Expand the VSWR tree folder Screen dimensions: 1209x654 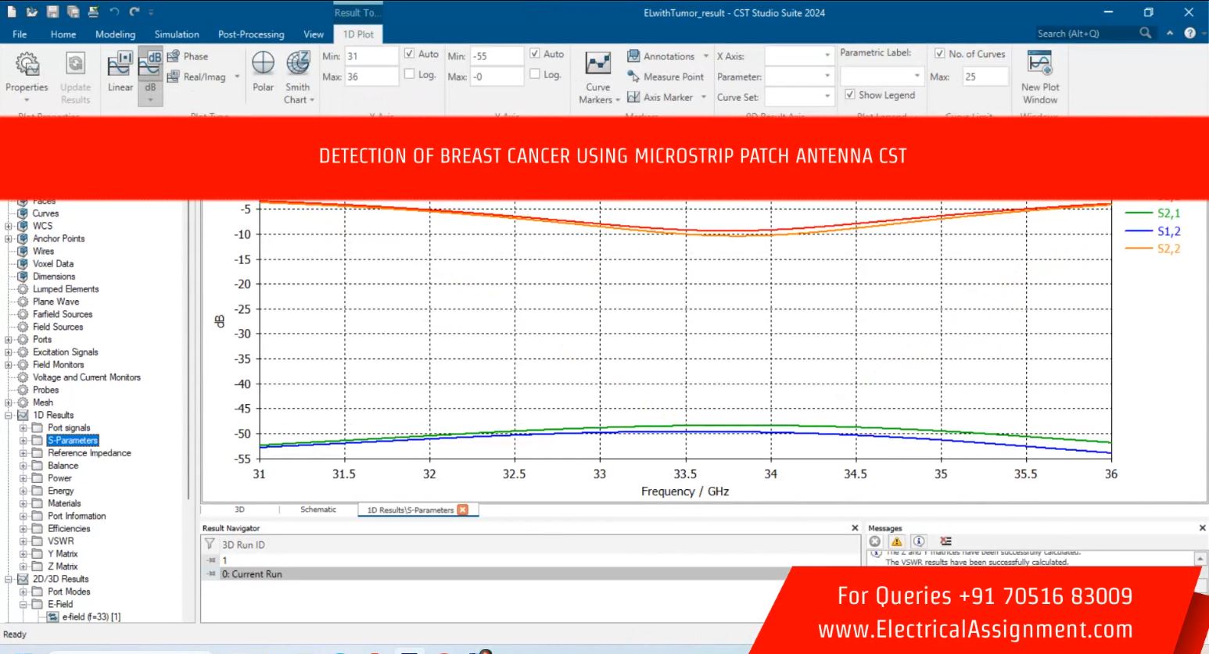[23, 541]
